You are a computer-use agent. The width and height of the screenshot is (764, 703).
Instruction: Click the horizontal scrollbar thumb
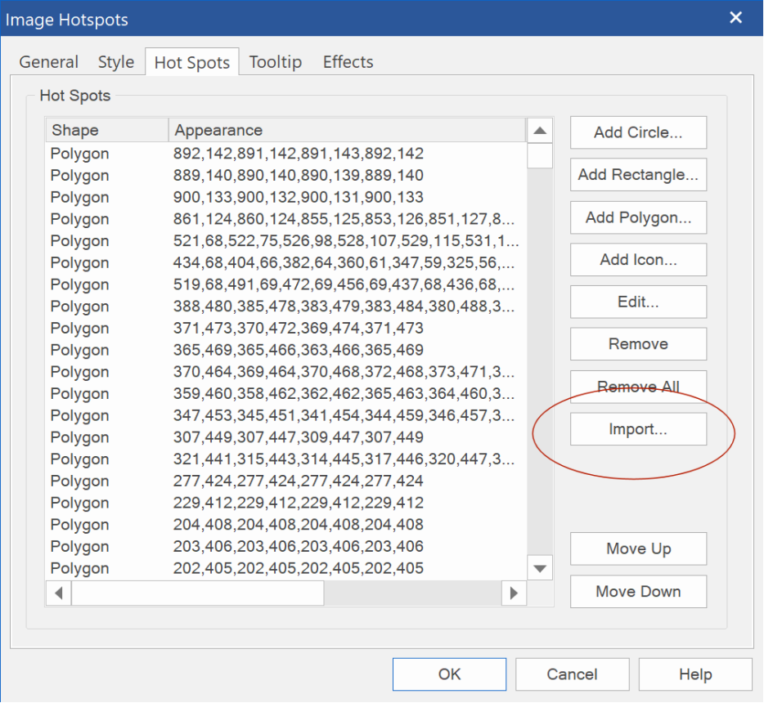(x=197, y=593)
